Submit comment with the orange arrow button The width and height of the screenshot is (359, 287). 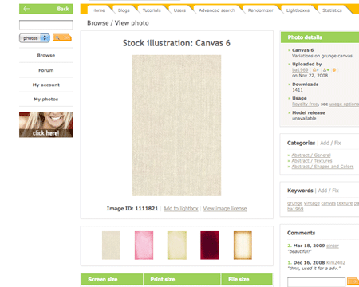tap(353, 281)
